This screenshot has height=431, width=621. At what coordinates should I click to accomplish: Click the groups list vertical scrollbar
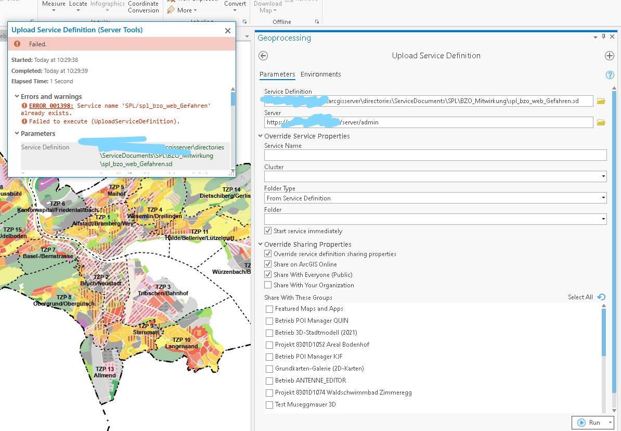(x=603, y=333)
